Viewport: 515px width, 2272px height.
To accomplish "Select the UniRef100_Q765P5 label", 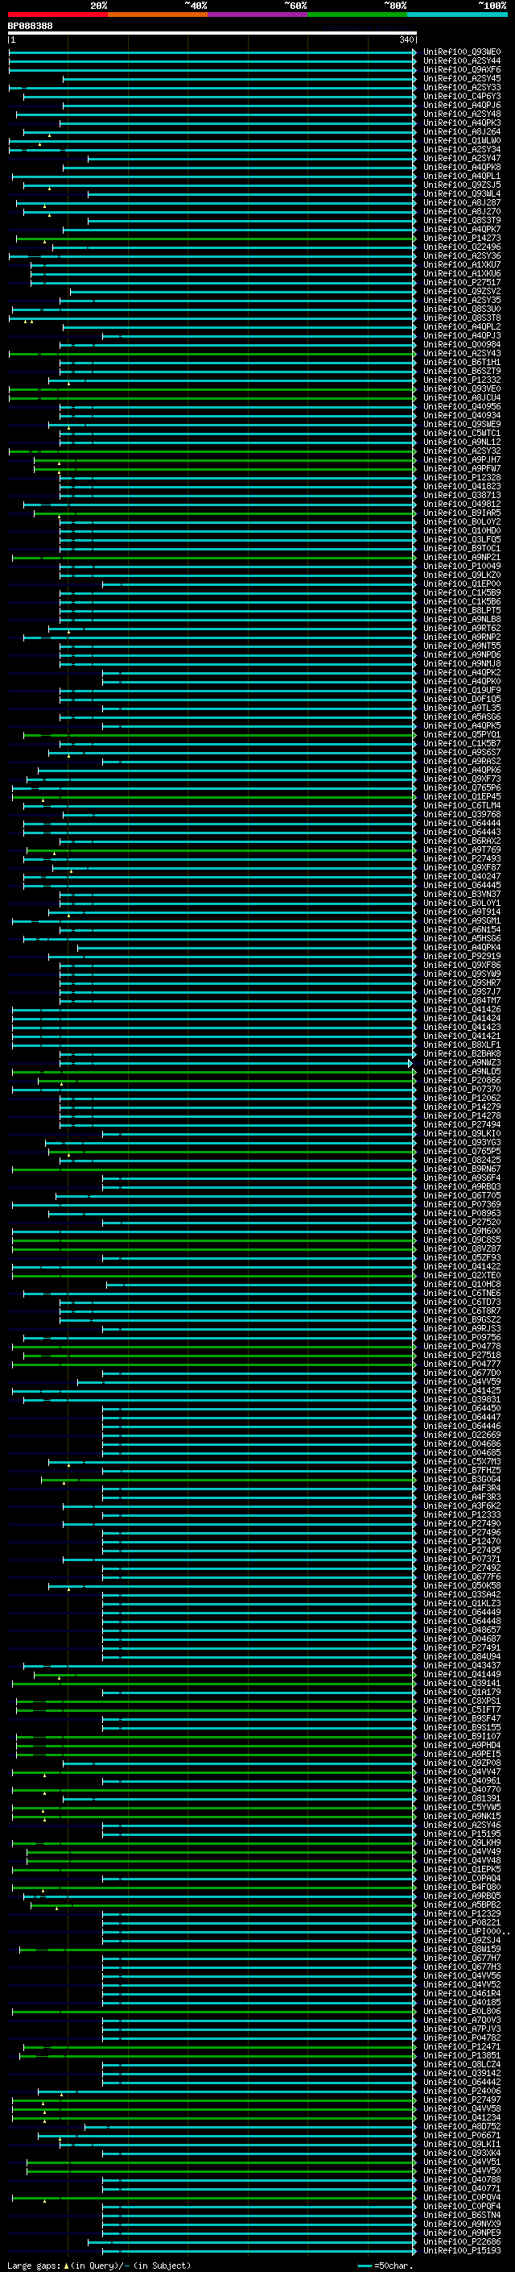I will click(x=462, y=1151).
